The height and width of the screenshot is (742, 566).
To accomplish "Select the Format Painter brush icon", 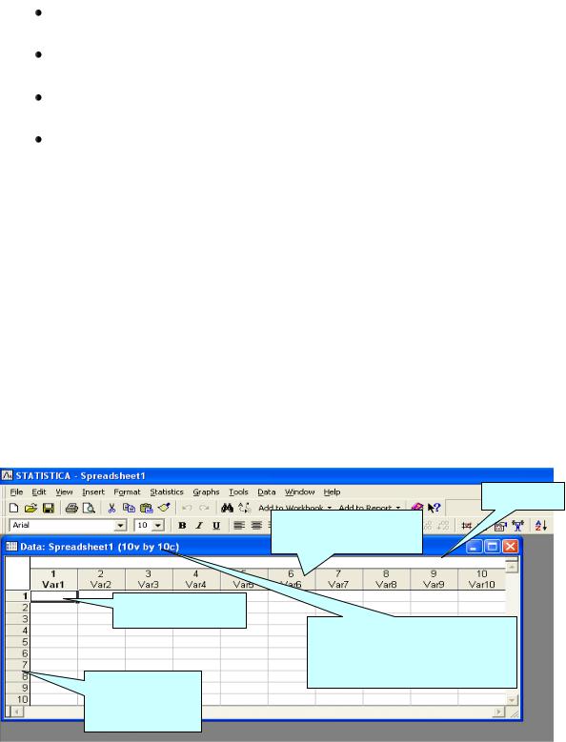I will tap(164, 508).
